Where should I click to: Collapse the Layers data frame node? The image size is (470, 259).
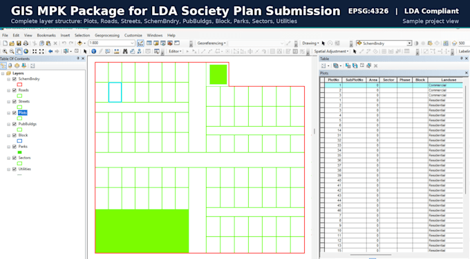[3, 73]
